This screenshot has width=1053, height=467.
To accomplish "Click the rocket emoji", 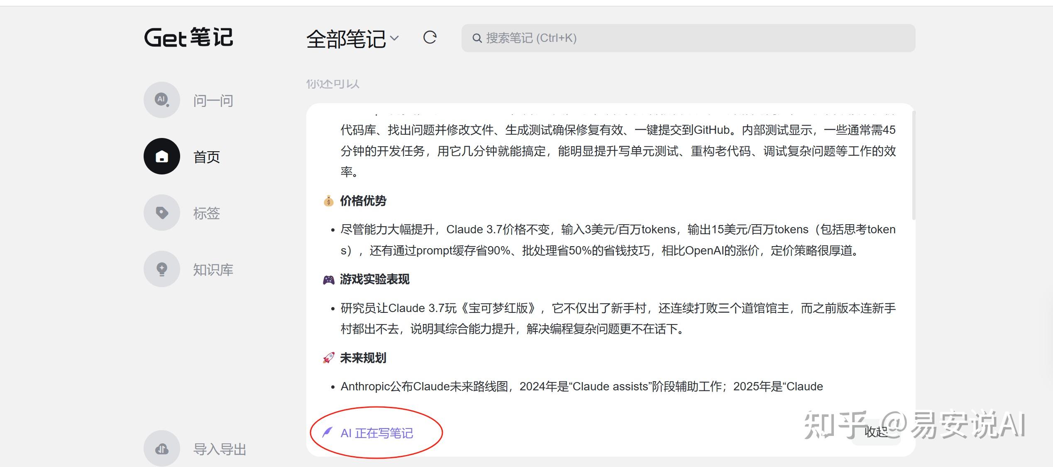I will 328,358.
